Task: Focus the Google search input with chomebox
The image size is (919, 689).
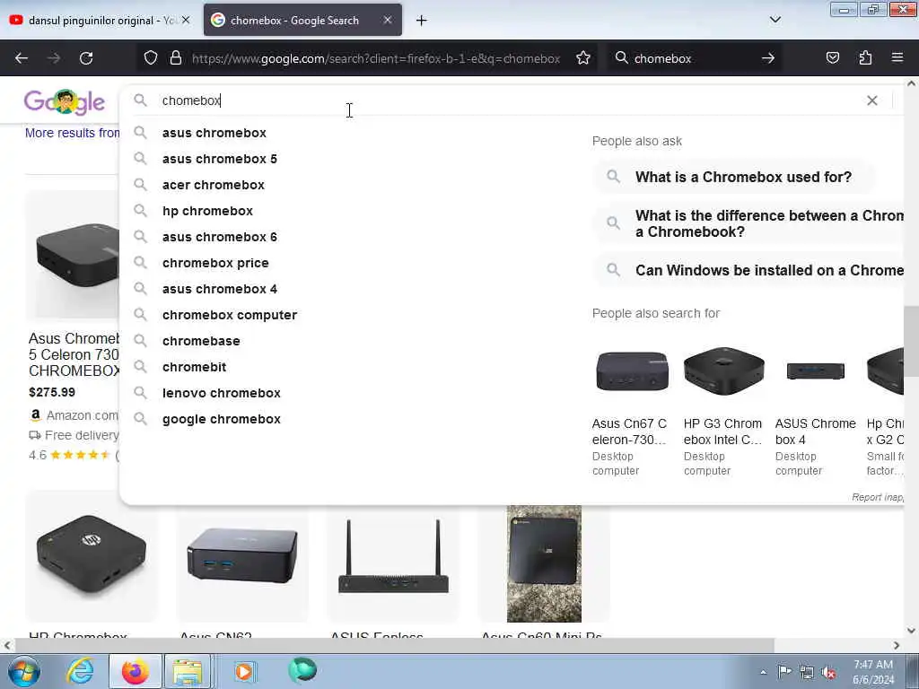Action: click(504, 100)
